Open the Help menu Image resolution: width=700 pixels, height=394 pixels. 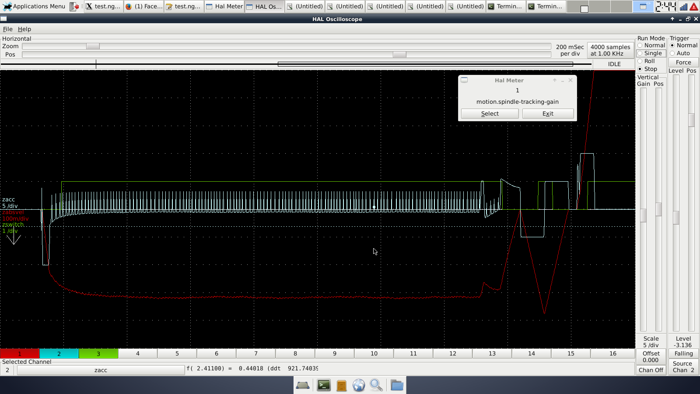(24, 29)
